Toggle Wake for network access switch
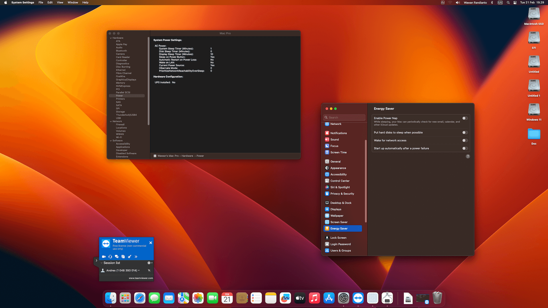The height and width of the screenshot is (308, 548). [x=465, y=140]
